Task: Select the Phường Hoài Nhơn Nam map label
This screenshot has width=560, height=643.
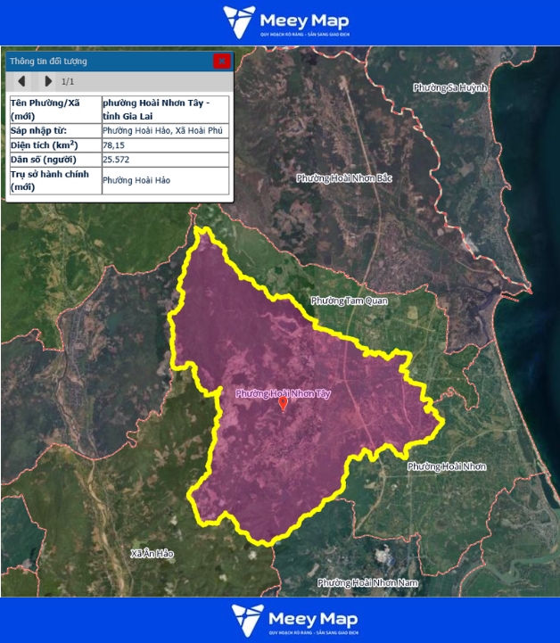Action: 367,582
